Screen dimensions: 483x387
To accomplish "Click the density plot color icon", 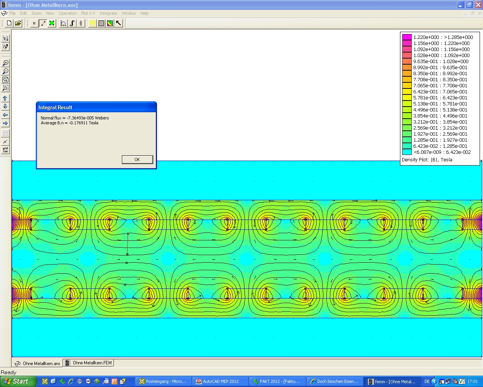I will point(110,23).
